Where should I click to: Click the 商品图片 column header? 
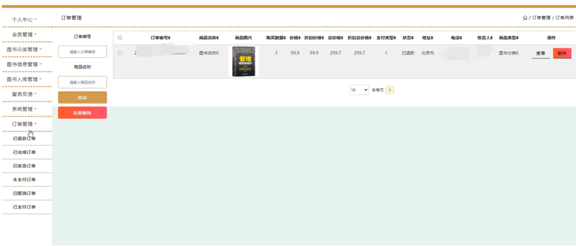244,38
